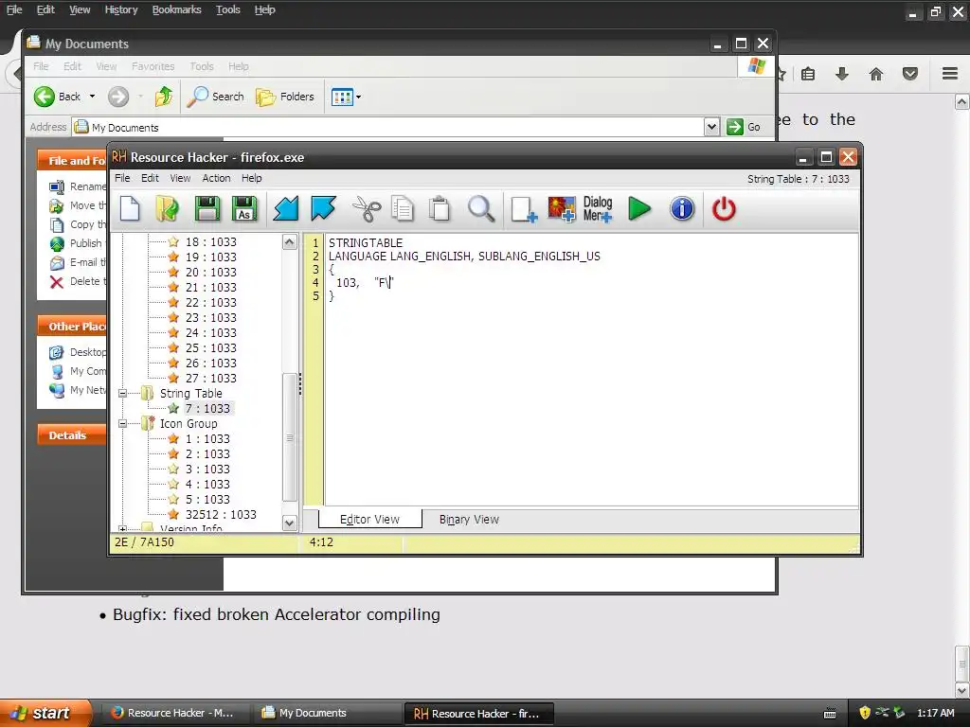Select Icon Group item 3 : 1033

coord(207,469)
